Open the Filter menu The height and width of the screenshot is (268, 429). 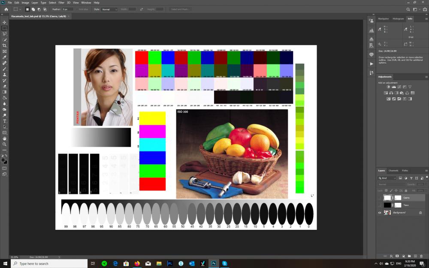61,3
